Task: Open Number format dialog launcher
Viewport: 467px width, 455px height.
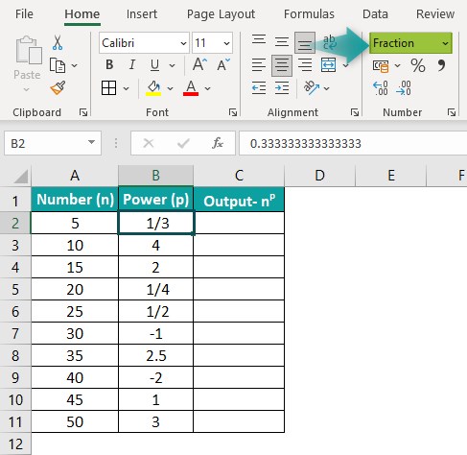Action: point(452,112)
